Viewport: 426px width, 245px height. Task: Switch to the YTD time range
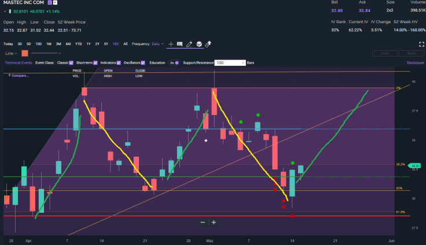click(x=78, y=44)
